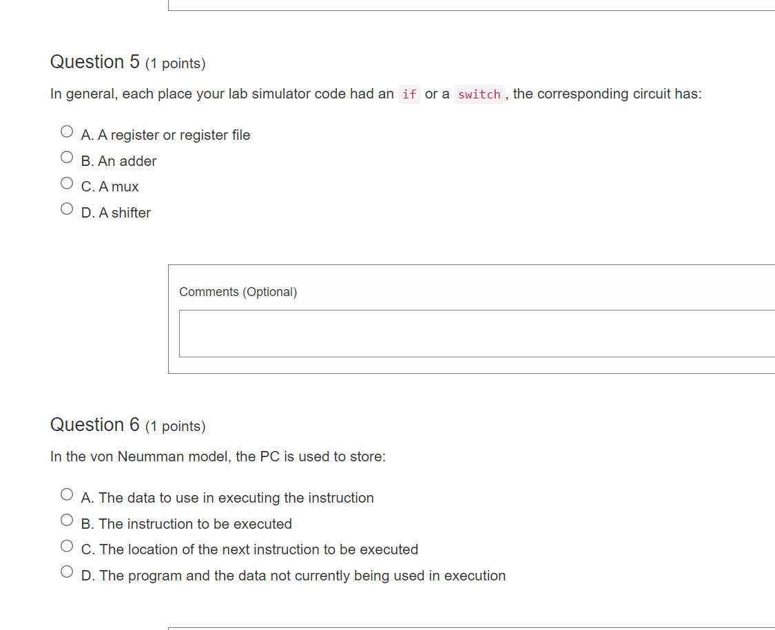Screen dimensions: 775x630
Task: Pick option A under Question 6
Action: pos(67,494)
